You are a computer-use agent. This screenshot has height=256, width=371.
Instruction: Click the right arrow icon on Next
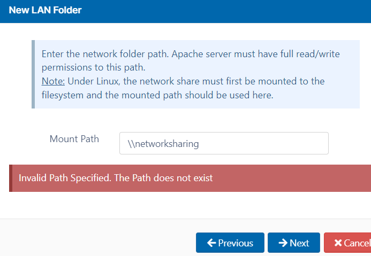[283, 243]
